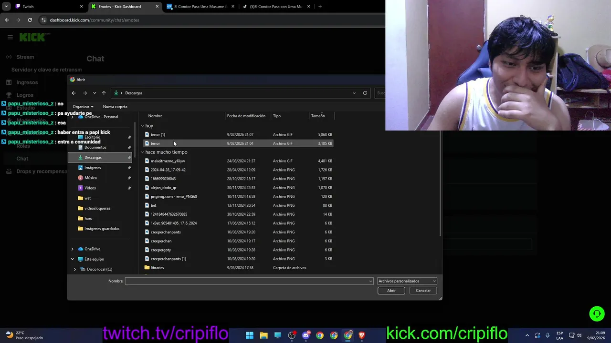The image size is (611, 343).
Task: Switch to the first 'El Condor Pasa Uma Musume' tab
Action: coord(200,7)
